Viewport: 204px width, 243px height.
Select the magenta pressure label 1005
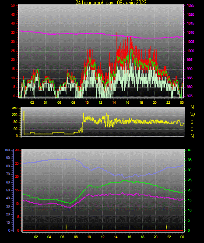pos(190,42)
